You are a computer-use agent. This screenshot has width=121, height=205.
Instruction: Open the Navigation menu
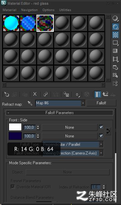click(x=29, y=10)
